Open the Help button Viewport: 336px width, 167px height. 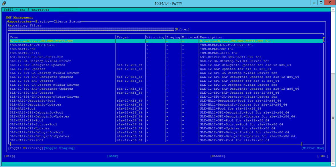pyautogui.click(x=10, y=156)
